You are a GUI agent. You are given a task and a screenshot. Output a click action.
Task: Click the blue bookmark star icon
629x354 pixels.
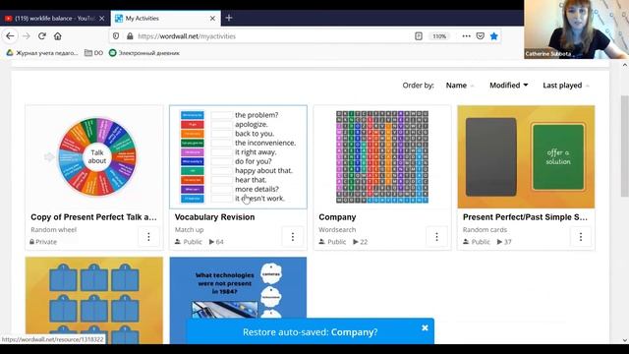click(493, 36)
